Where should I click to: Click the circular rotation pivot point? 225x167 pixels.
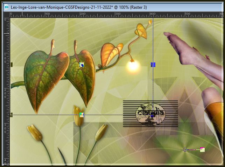coord(185,149)
